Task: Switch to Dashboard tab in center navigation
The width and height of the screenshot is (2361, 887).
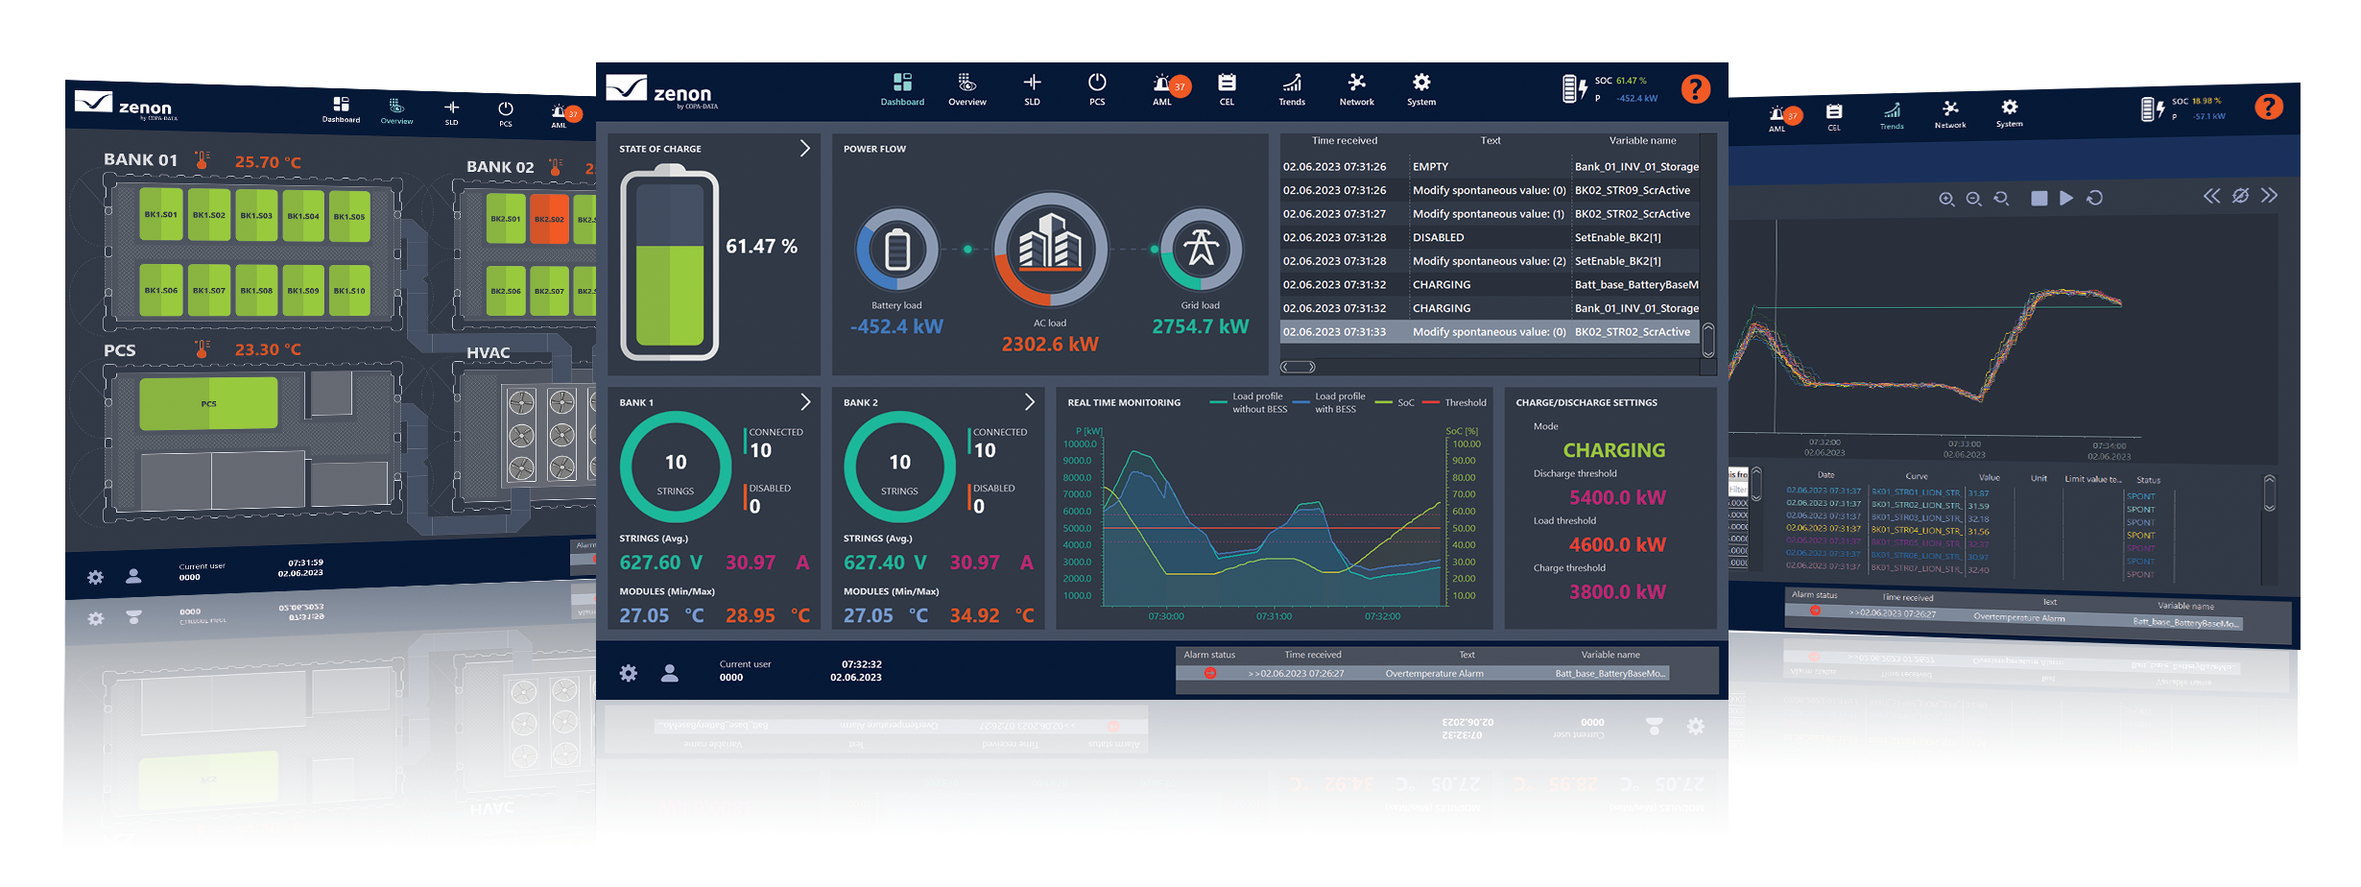Action: (902, 88)
